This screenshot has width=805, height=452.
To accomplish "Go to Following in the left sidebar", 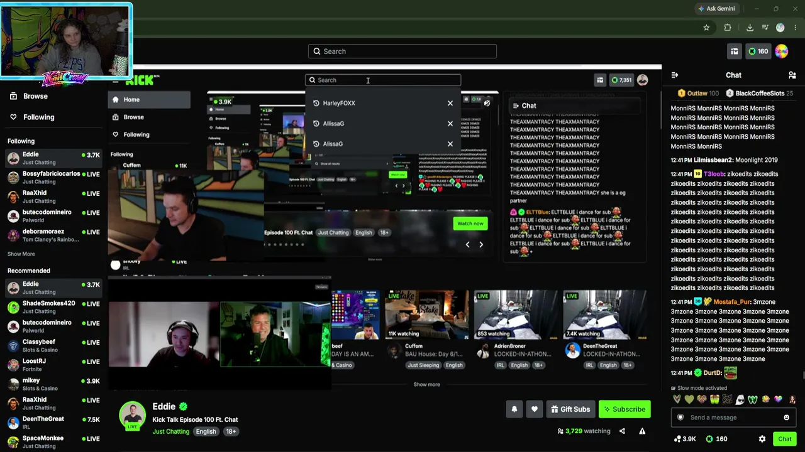I will tap(32, 117).
